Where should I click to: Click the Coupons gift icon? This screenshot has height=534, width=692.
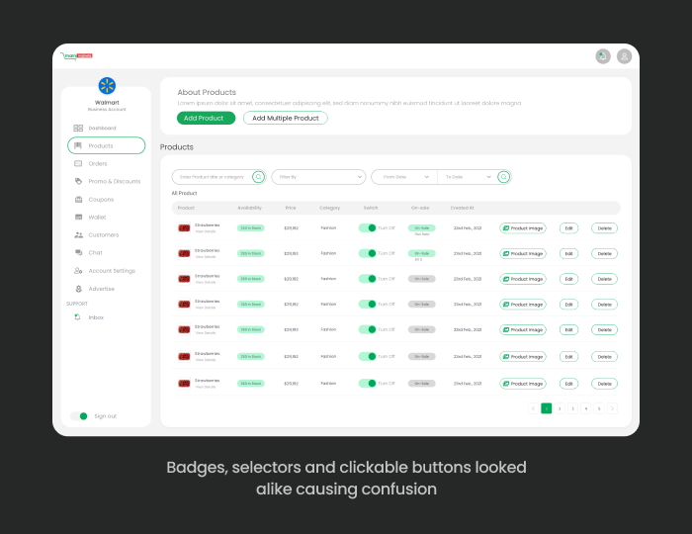coord(78,200)
